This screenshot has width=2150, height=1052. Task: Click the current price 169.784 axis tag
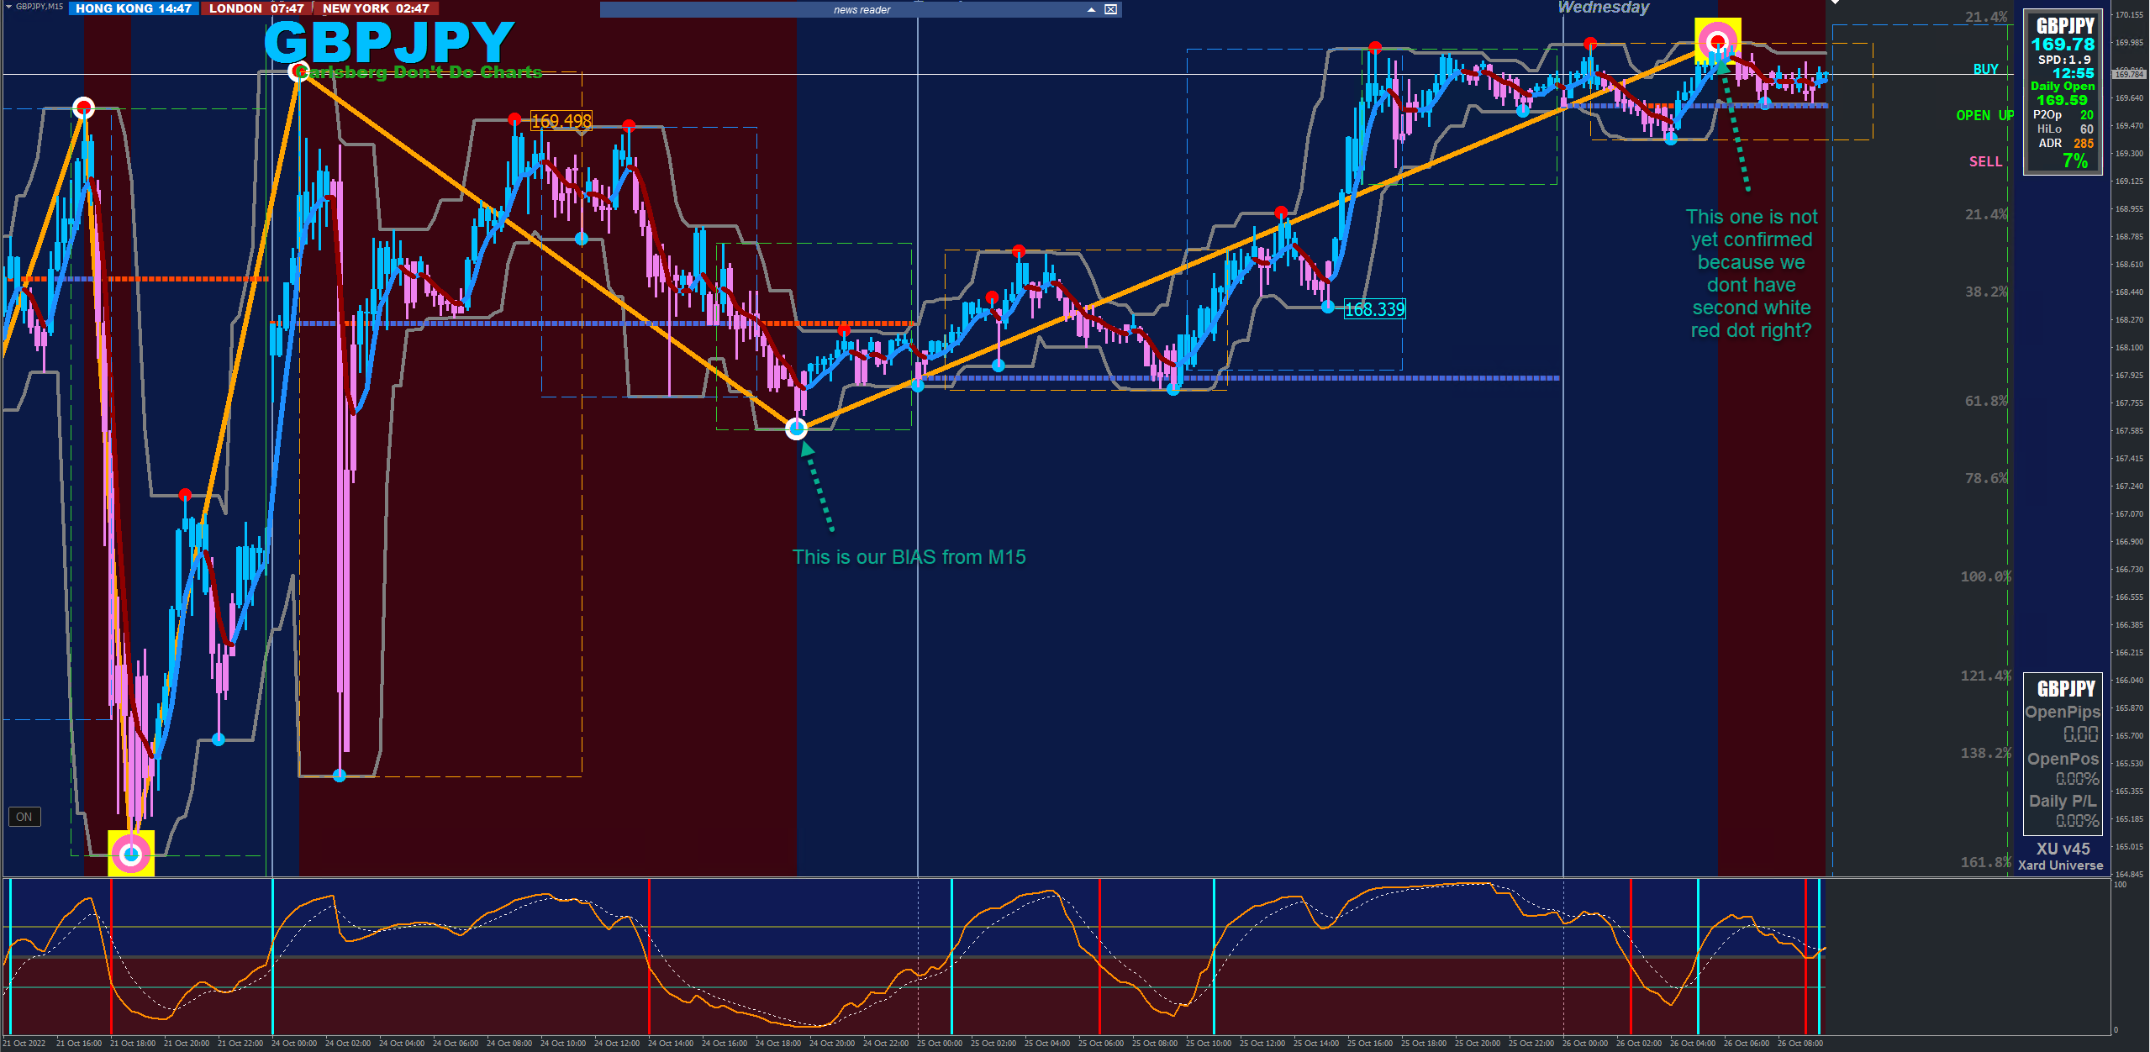(2129, 74)
